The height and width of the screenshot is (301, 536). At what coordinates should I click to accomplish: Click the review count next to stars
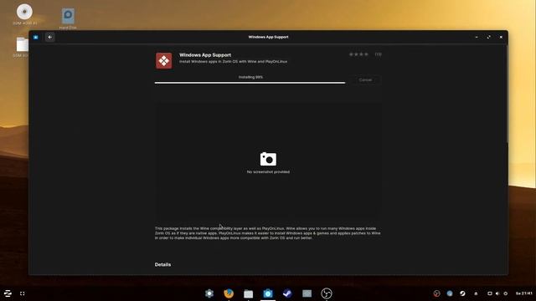click(378, 54)
